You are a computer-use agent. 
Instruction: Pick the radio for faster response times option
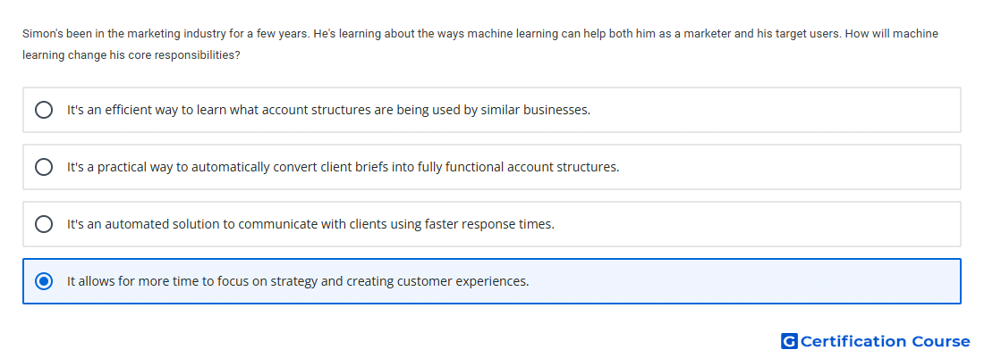pyautogui.click(x=44, y=224)
